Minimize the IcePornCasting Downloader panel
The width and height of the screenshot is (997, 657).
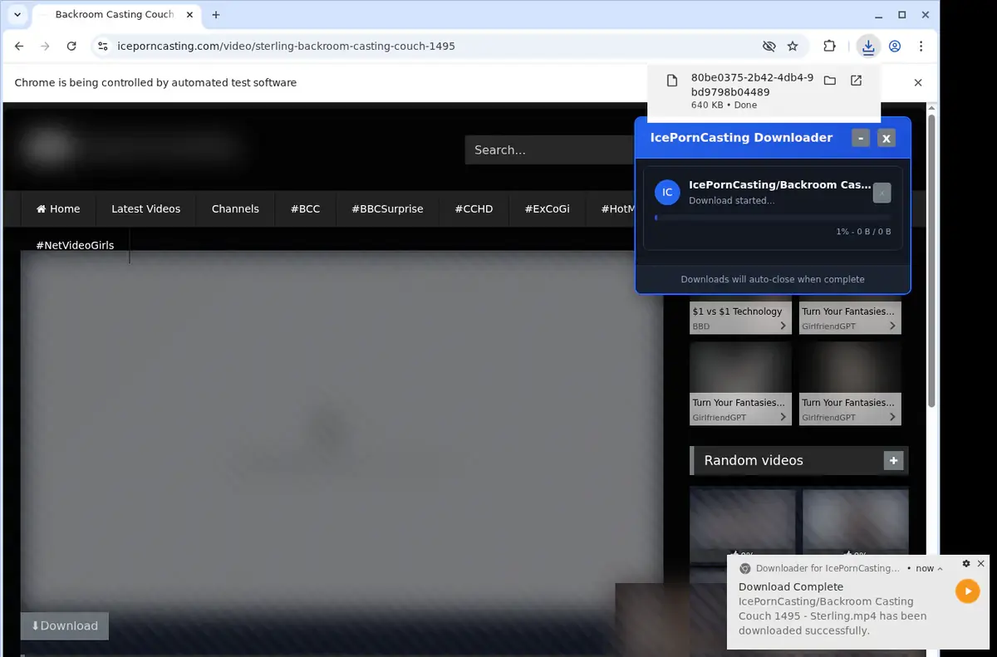pyautogui.click(x=861, y=138)
